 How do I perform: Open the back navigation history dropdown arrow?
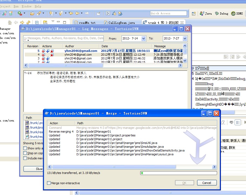[82, 13]
